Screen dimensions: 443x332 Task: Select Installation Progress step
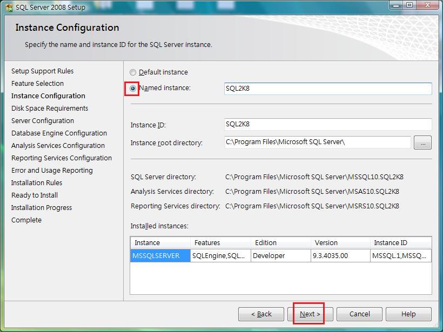click(42, 208)
